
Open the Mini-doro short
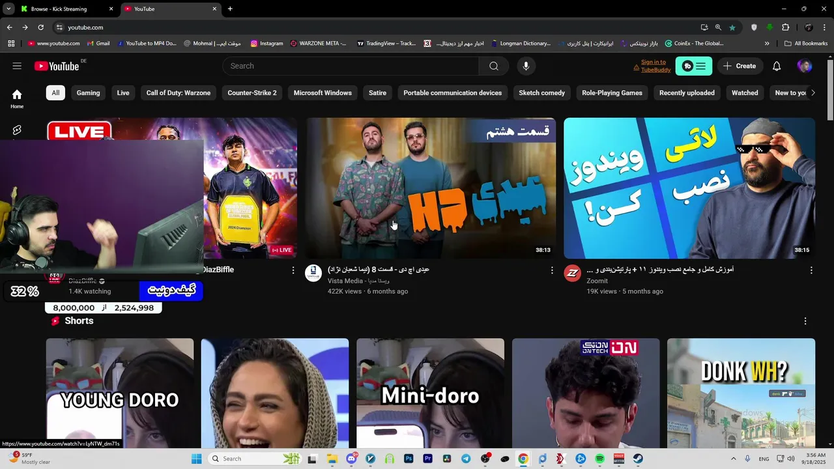430,393
